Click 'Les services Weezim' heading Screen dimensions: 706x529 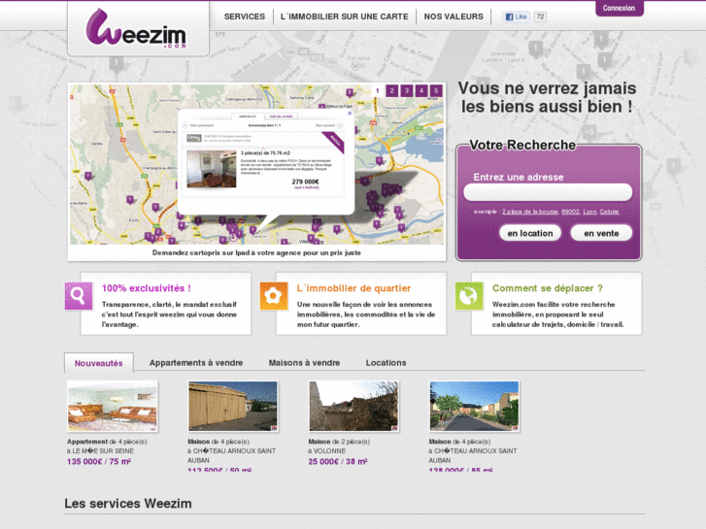[128, 504]
